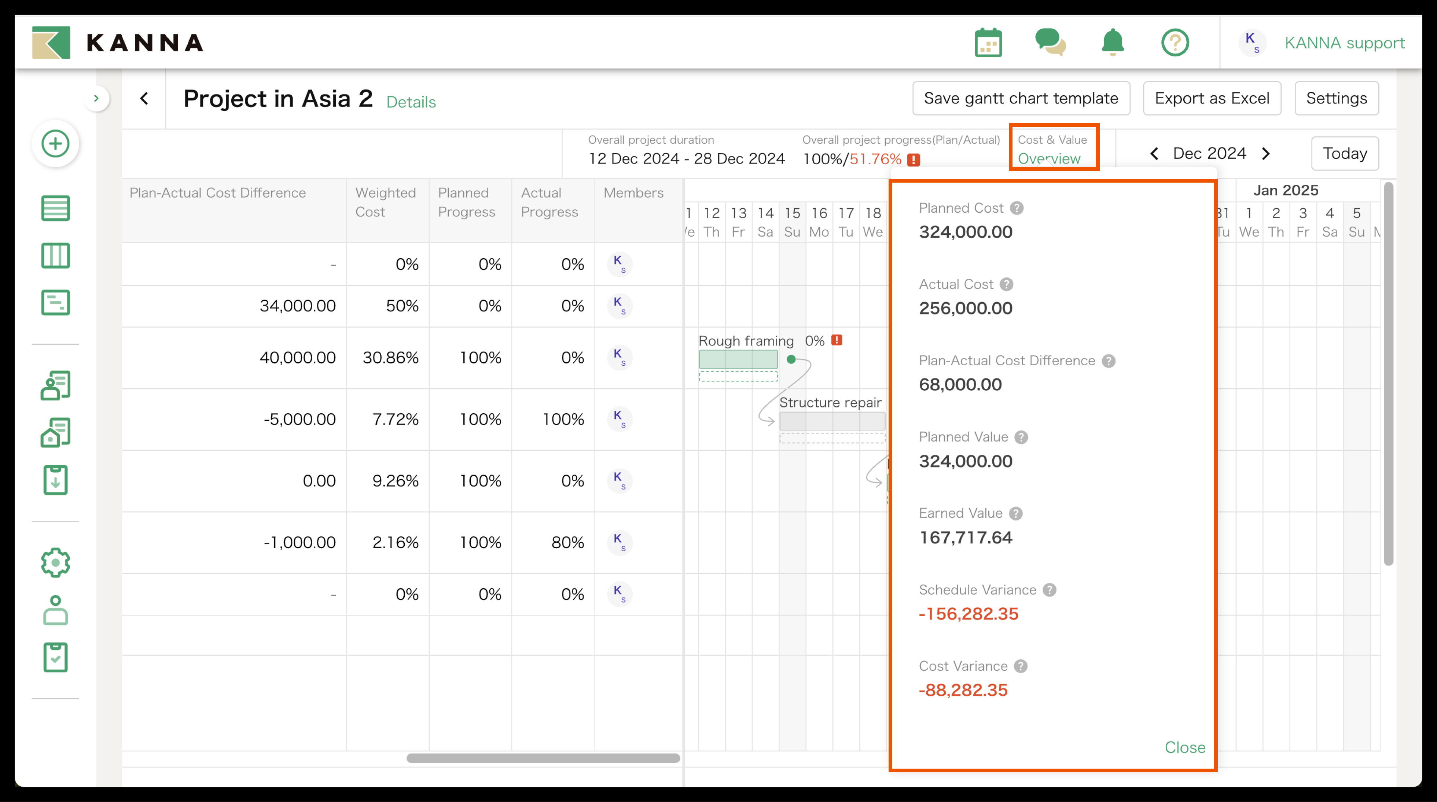The height and width of the screenshot is (802, 1437).
Task: Click Export as Excel button
Action: [1212, 98]
